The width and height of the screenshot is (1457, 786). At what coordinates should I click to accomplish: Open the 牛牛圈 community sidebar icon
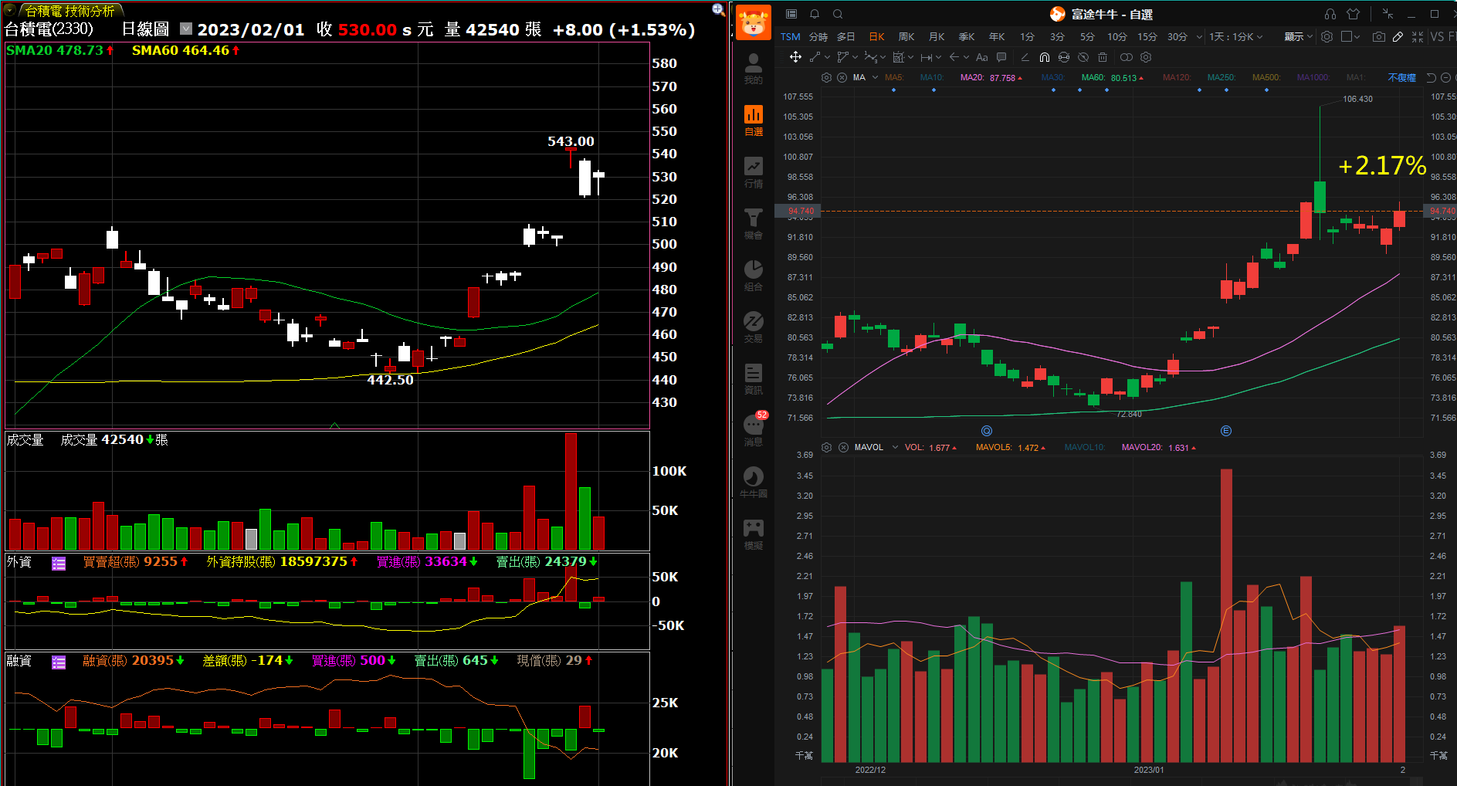point(753,482)
